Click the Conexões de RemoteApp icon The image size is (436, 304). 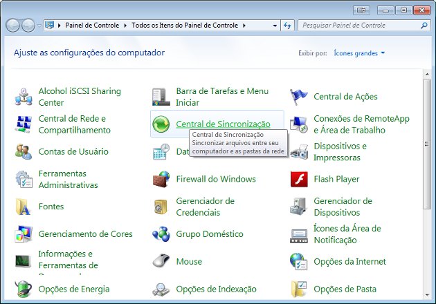(x=299, y=124)
